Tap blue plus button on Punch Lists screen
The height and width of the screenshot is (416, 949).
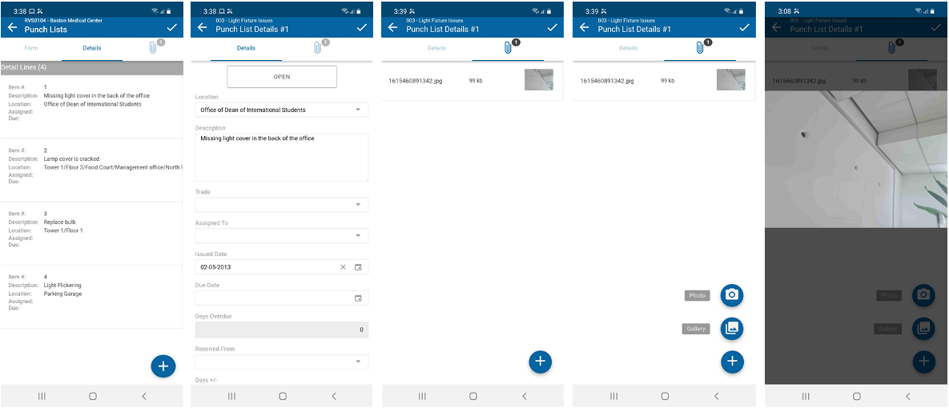point(163,366)
